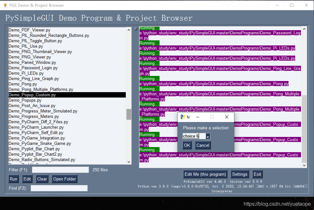Select Demo_Password_Login.py
Image resolution: width=314 pixels, height=210 pixels.
coord(67,68)
